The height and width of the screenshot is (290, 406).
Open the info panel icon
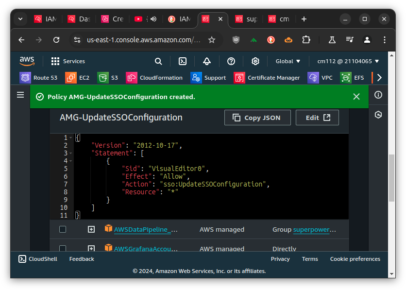[378, 95]
